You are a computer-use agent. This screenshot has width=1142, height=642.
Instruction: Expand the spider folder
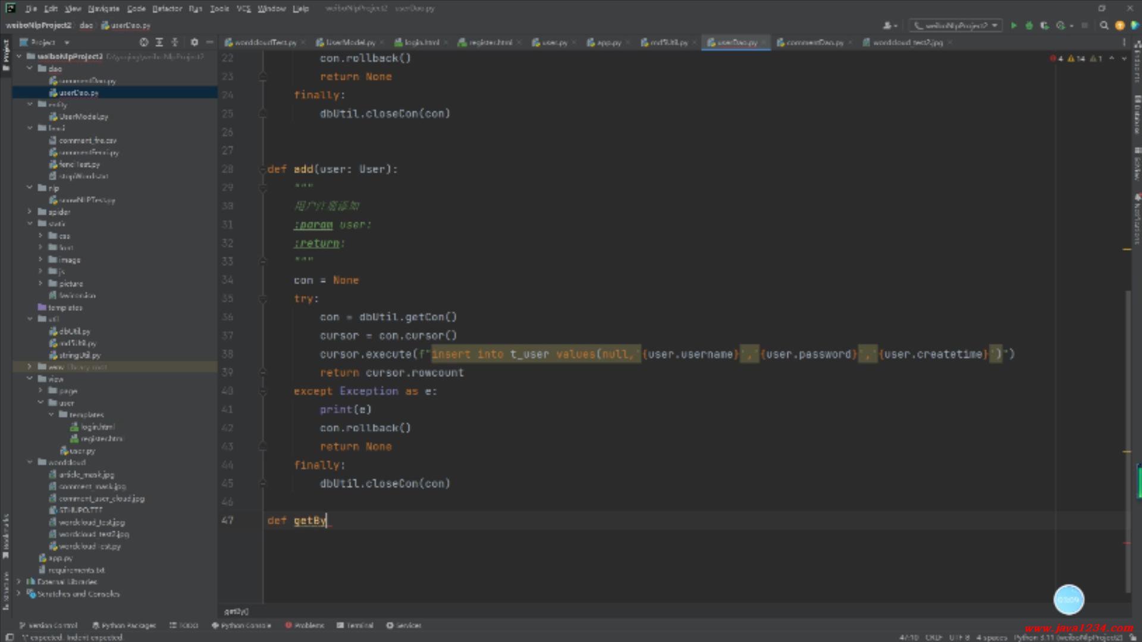30,212
